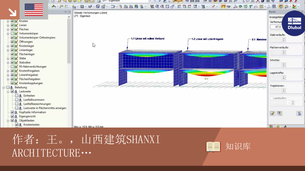Toggle the Kopfzeile-Information checkbox
The image size is (305, 171).
point(12,112)
